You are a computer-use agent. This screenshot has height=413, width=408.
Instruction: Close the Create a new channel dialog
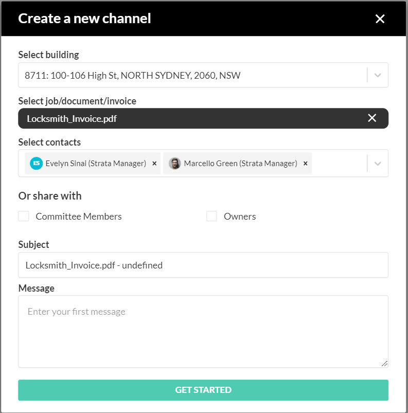coord(380,19)
